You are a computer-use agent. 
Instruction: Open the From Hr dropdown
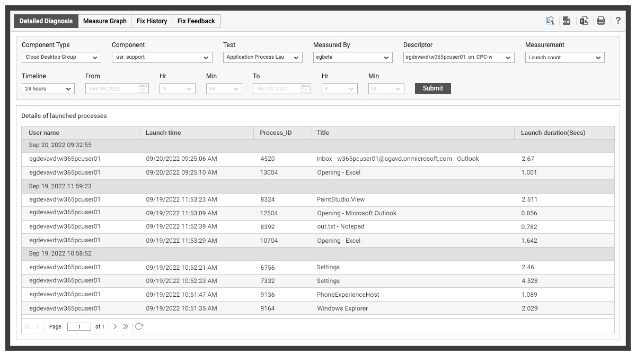point(178,89)
